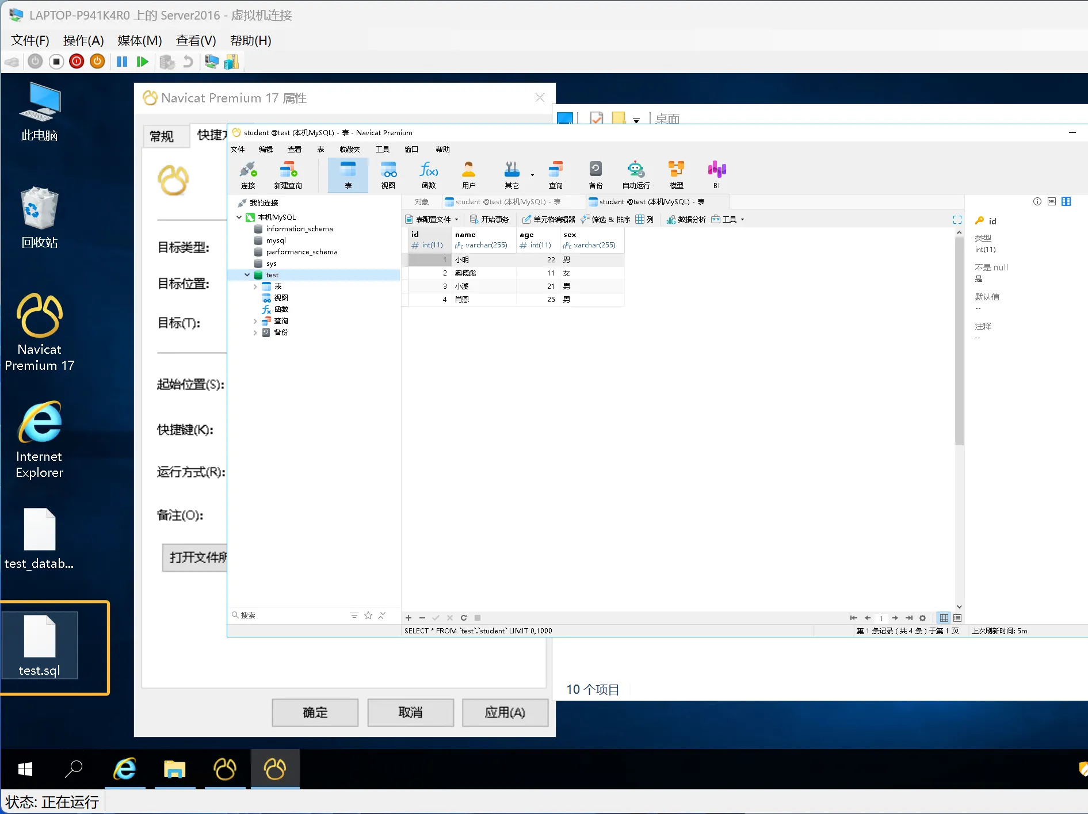Go to the last page of records

[909, 618]
